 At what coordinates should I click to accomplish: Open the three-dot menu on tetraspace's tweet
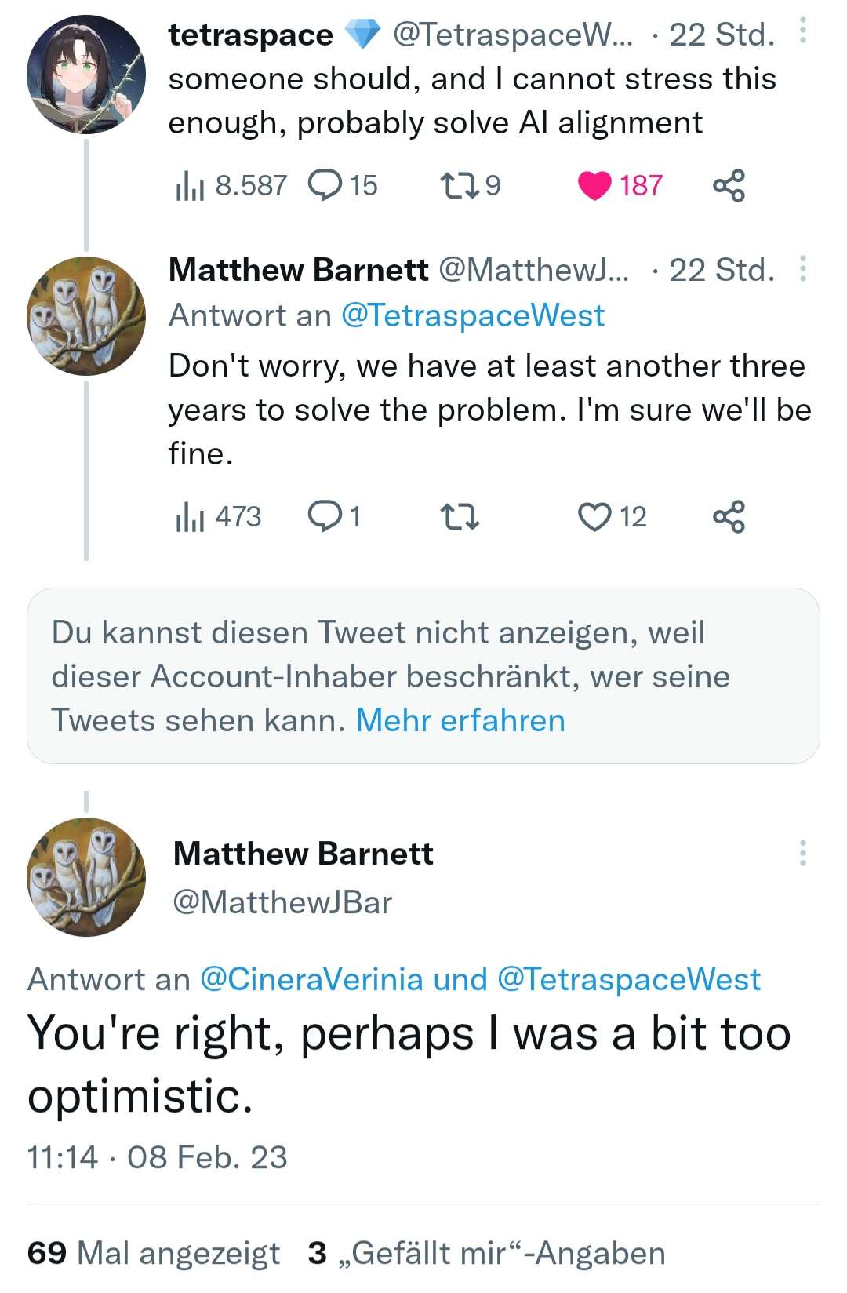point(802,31)
